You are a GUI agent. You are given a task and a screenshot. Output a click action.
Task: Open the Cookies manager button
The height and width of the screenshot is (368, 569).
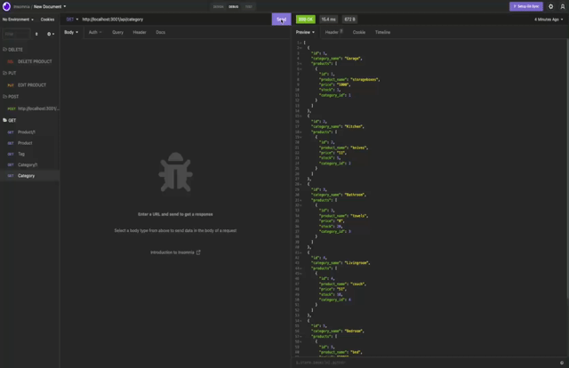click(x=47, y=20)
